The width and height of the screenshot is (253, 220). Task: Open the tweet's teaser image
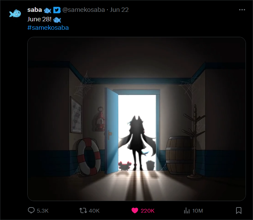(137, 119)
